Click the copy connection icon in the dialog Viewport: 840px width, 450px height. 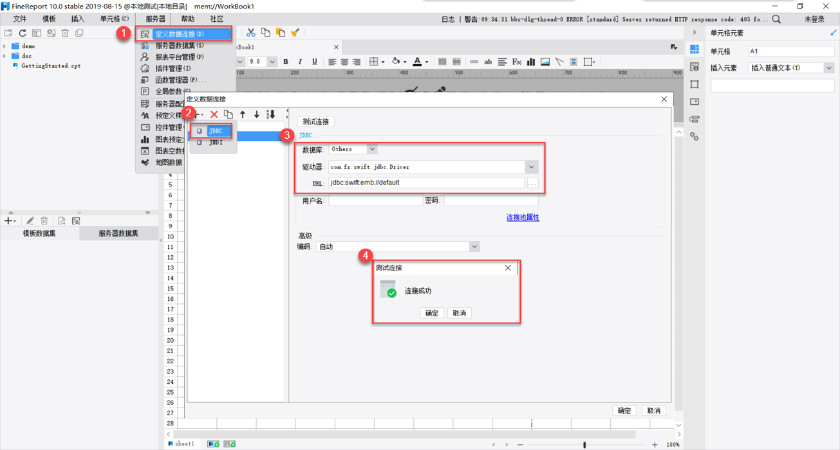click(229, 114)
